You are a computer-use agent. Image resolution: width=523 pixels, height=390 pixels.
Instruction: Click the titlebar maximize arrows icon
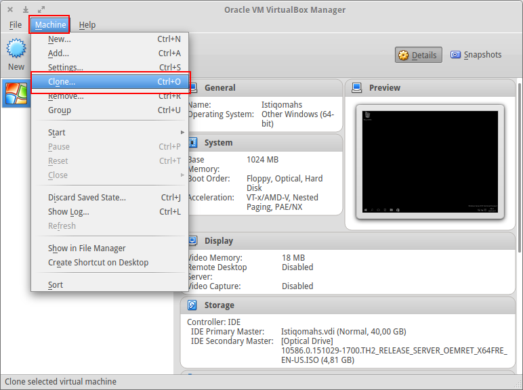point(41,9)
